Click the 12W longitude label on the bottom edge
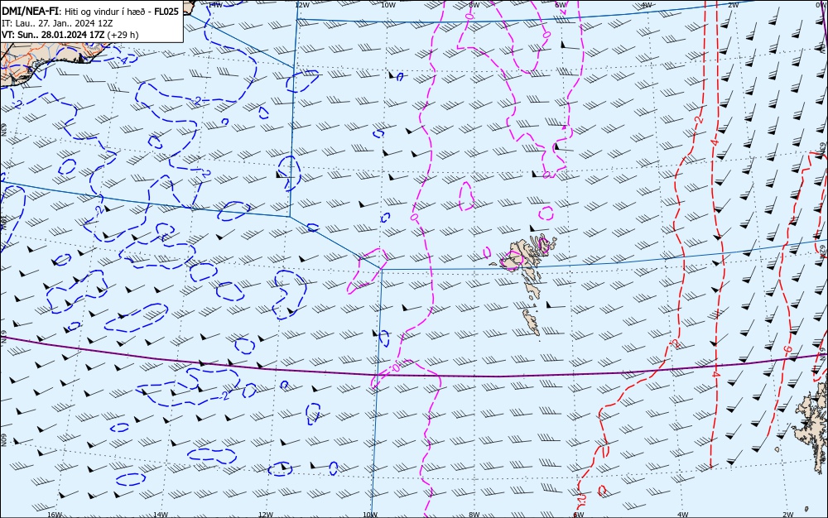Screen dimensions: 828x518 click(x=266, y=515)
